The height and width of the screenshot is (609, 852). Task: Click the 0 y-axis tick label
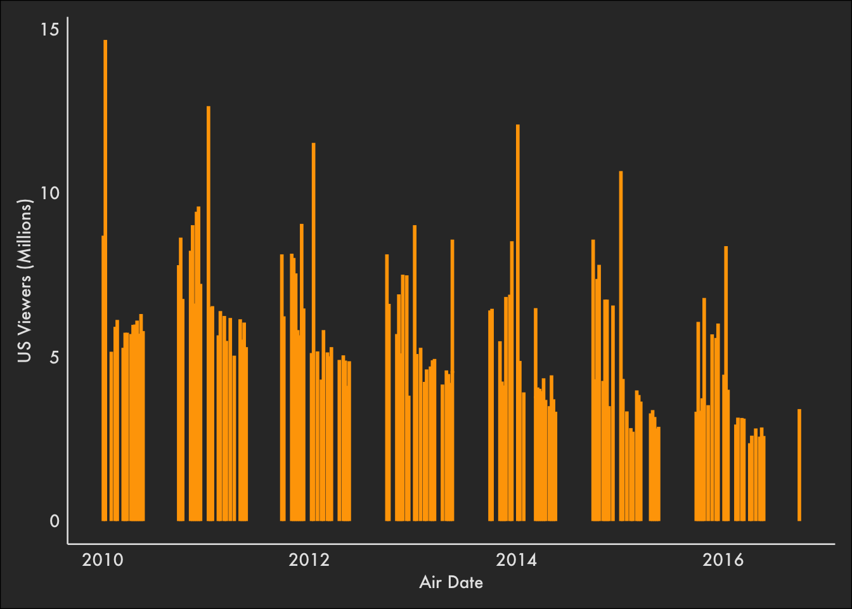tap(54, 521)
